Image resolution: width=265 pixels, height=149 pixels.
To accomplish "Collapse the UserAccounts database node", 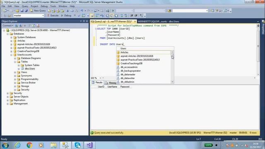I will tap(11, 55).
